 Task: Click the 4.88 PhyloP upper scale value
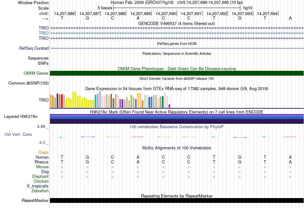coord(41,127)
